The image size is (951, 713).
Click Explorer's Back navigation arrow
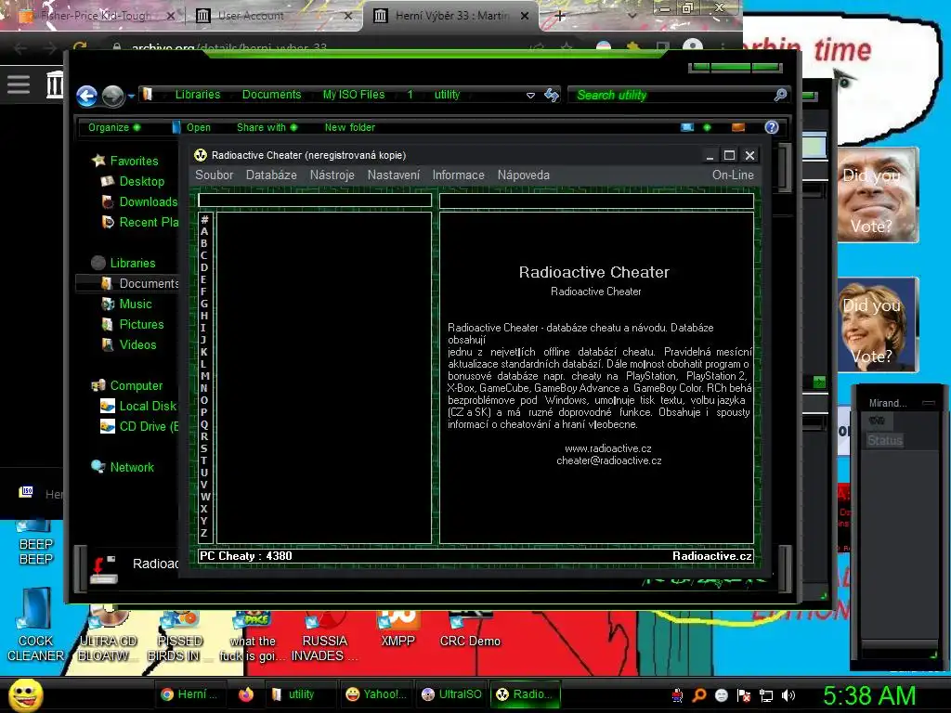[x=86, y=96]
